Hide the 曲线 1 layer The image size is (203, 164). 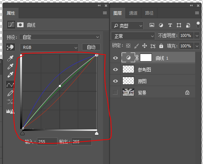coord(115,58)
